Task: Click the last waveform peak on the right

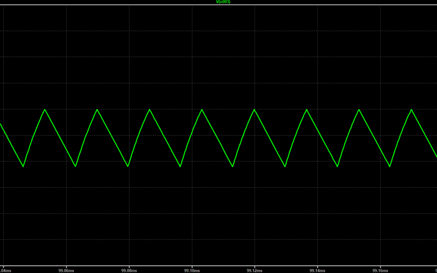Action: [412, 110]
